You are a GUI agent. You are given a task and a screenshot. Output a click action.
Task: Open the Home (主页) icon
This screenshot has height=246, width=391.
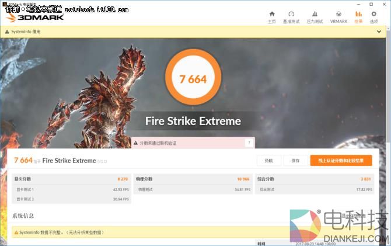(271, 16)
